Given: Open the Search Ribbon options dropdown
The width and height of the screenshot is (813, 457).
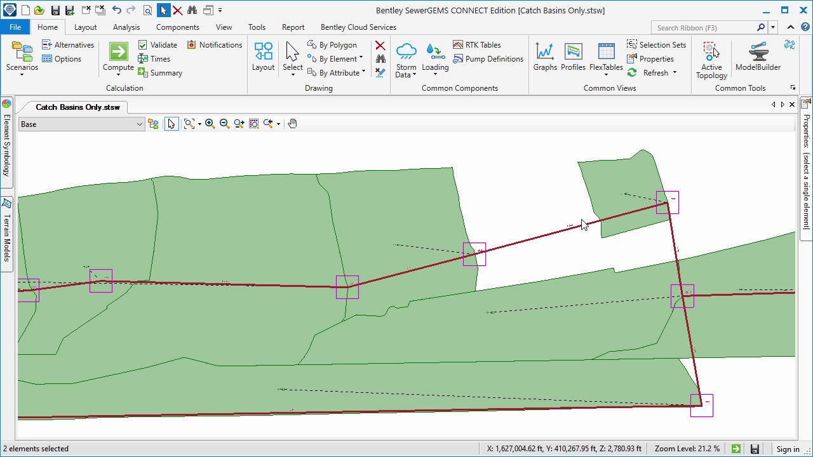Looking at the screenshot, I should tap(773, 27).
